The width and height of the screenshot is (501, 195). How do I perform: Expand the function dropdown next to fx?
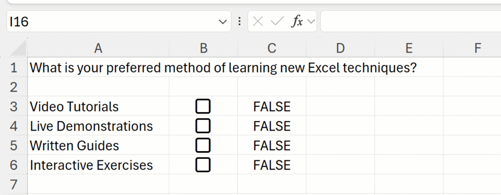pyautogui.click(x=311, y=21)
